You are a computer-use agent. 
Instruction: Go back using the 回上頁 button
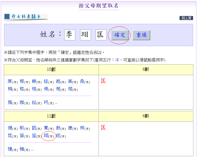(x=186, y=18)
